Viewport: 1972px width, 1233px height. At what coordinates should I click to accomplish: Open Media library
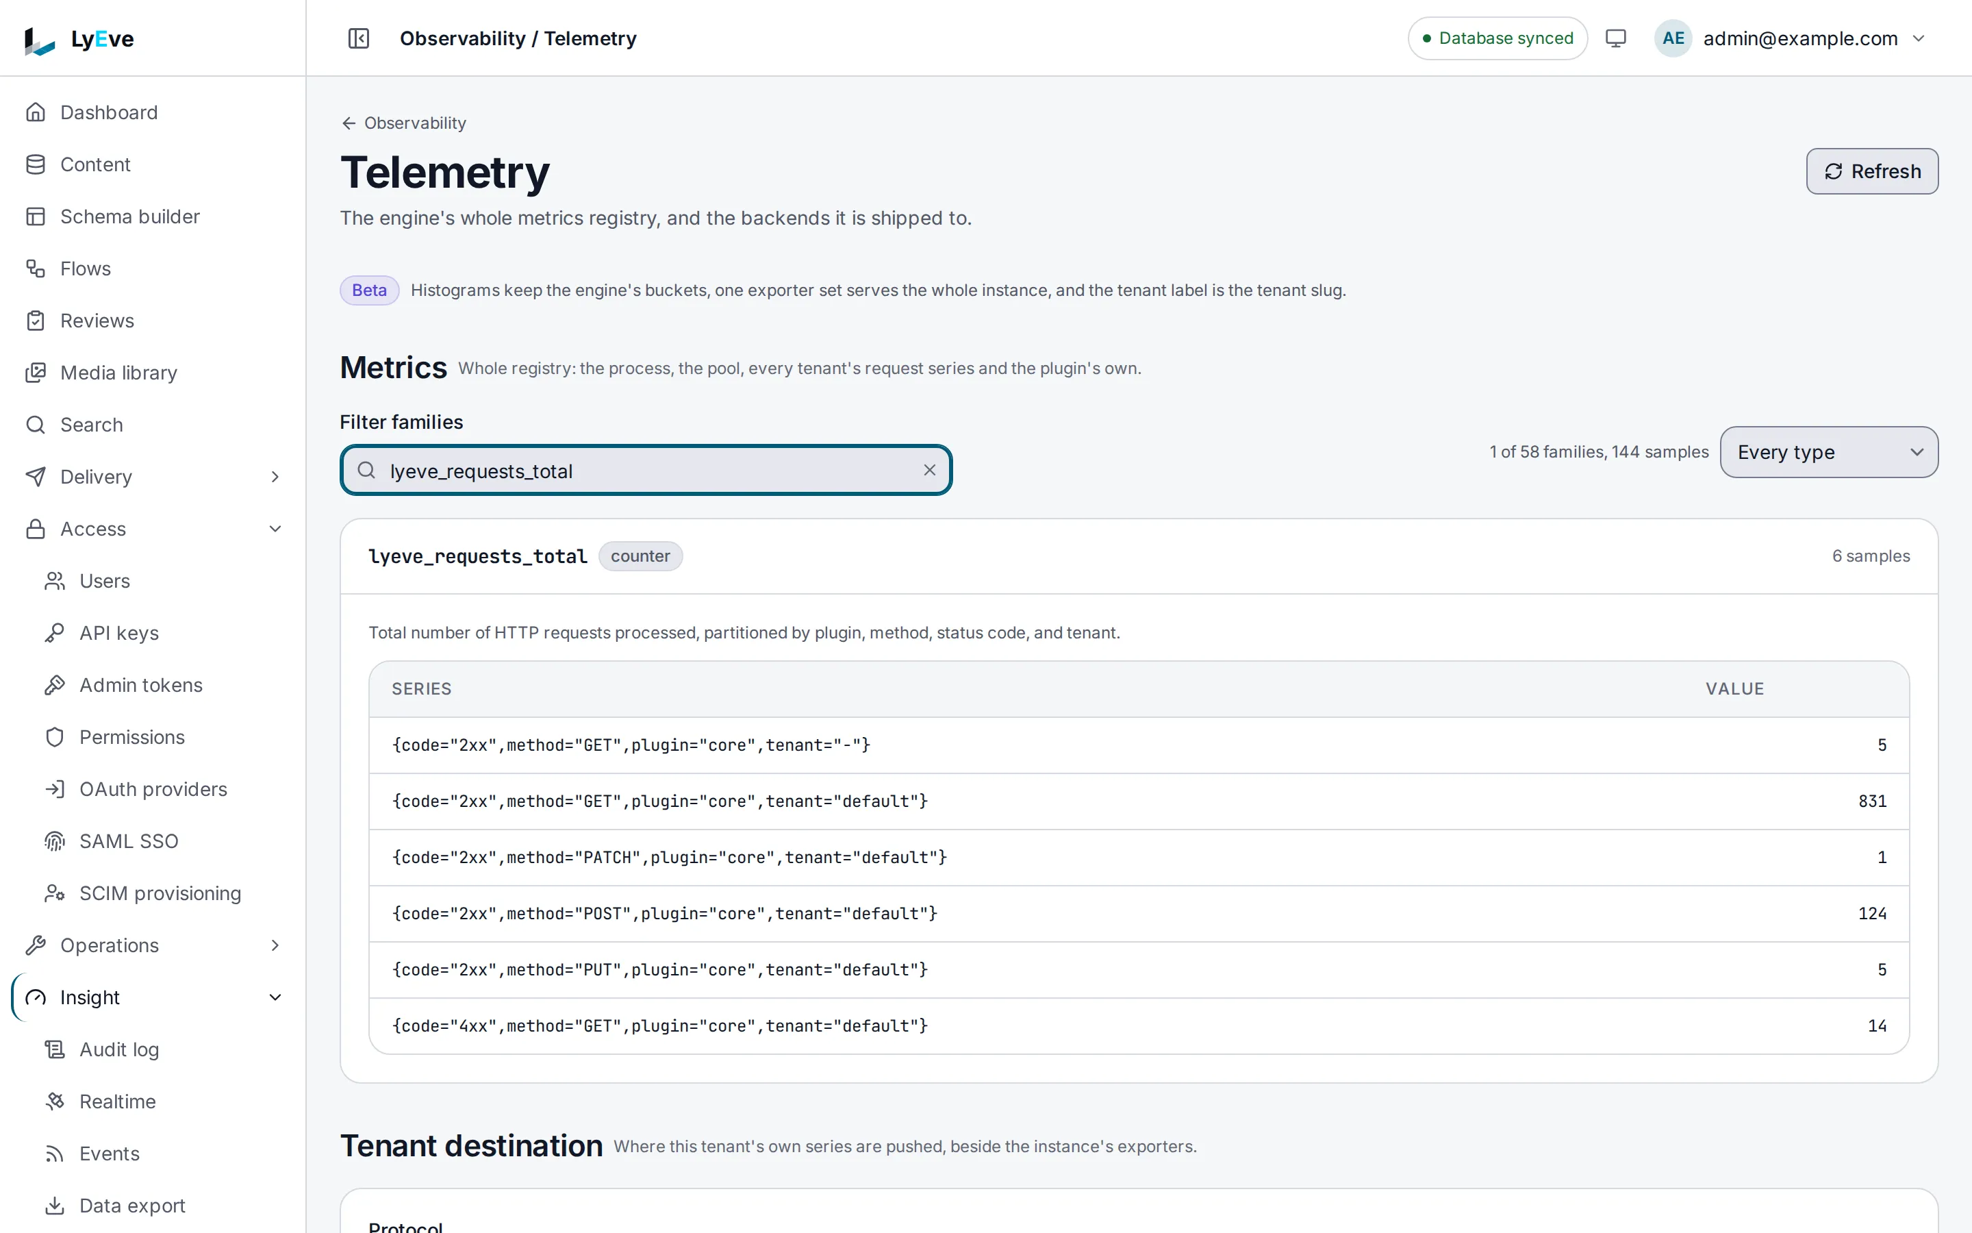(153, 373)
